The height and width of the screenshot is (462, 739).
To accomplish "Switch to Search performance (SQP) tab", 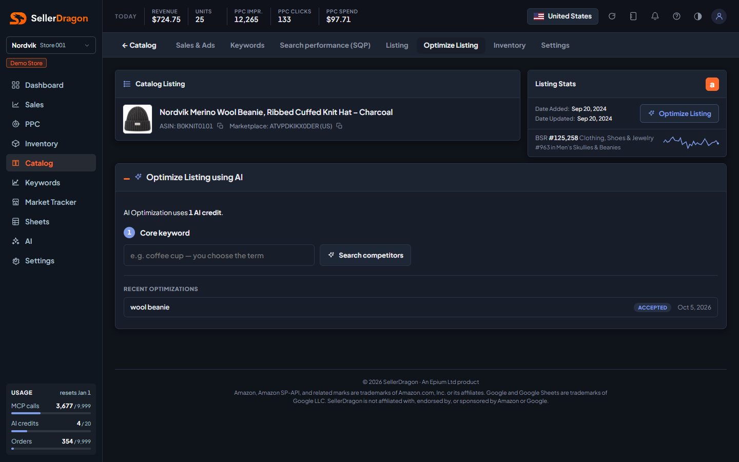I will point(325,45).
